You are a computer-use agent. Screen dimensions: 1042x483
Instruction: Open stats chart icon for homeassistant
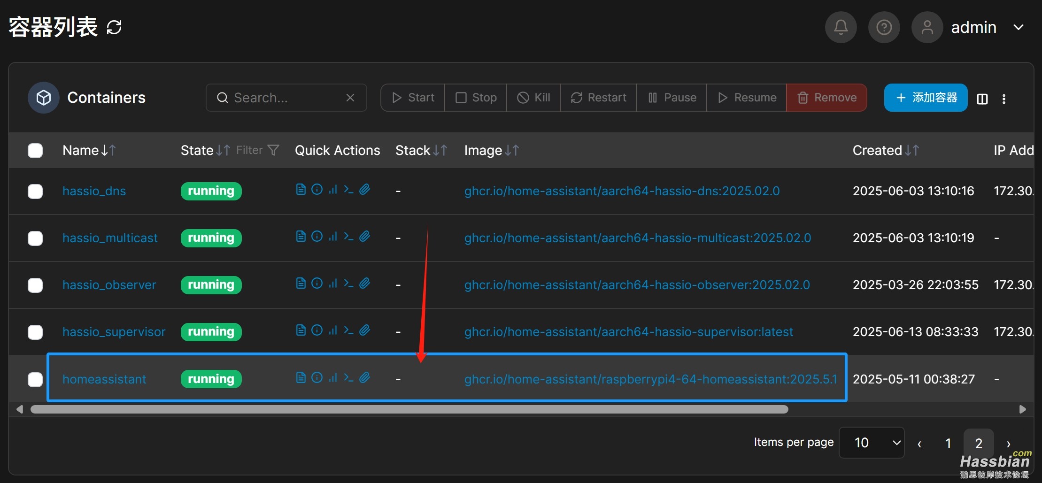[x=333, y=377]
